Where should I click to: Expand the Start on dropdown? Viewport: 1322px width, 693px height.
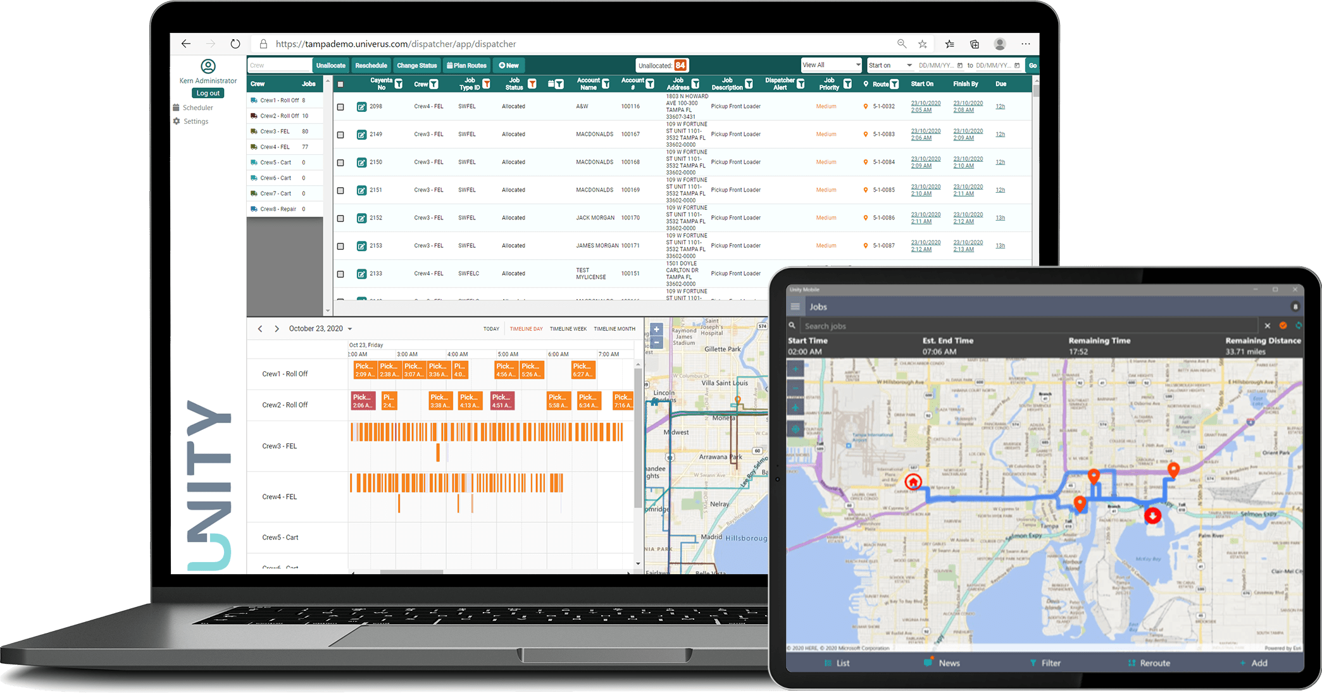890,65
